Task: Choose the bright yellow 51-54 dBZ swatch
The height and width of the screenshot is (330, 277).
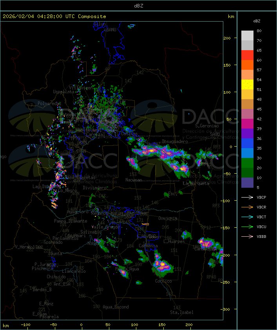Action: coord(247,85)
